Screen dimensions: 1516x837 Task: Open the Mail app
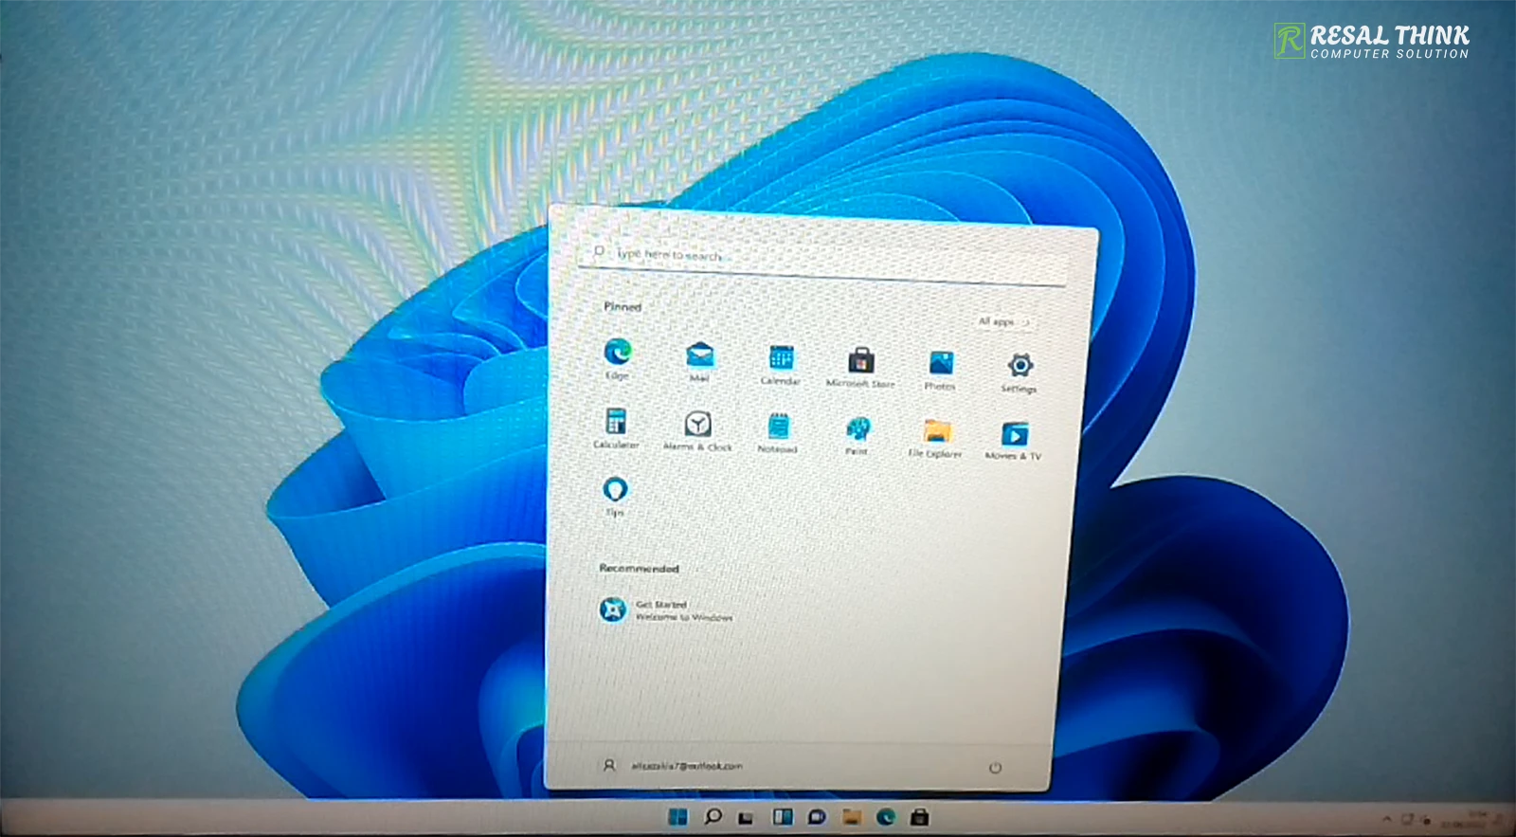pyautogui.click(x=699, y=360)
